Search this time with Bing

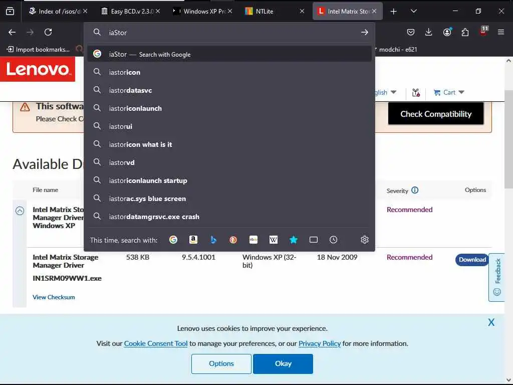(x=213, y=240)
